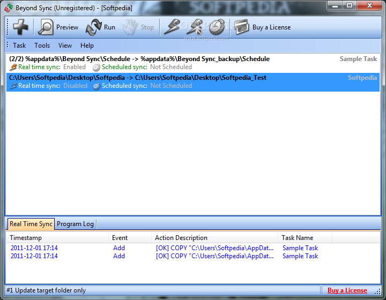Select the first 2011-12-01 17:14 log entry

pos(34,248)
